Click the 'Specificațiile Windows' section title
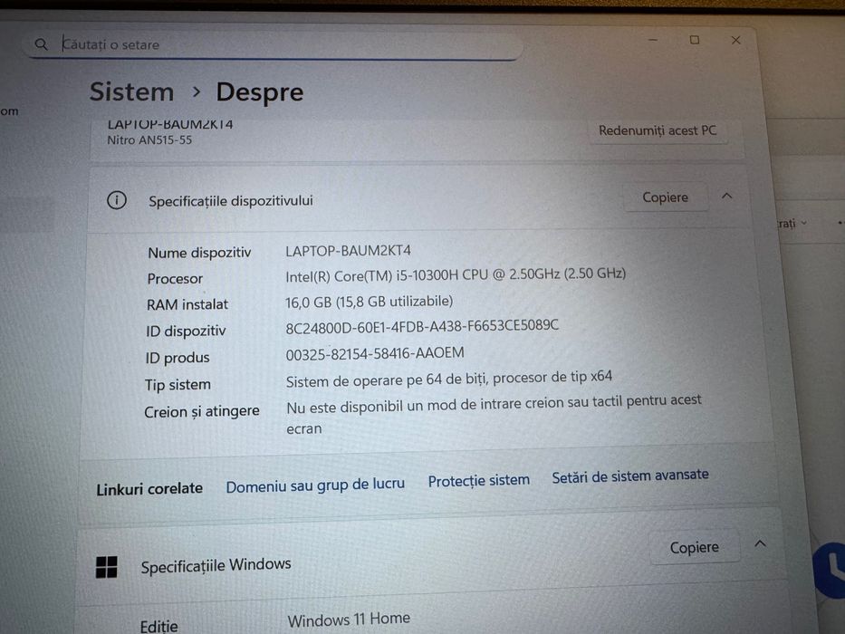The height and width of the screenshot is (634, 845). click(x=216, y=565)
